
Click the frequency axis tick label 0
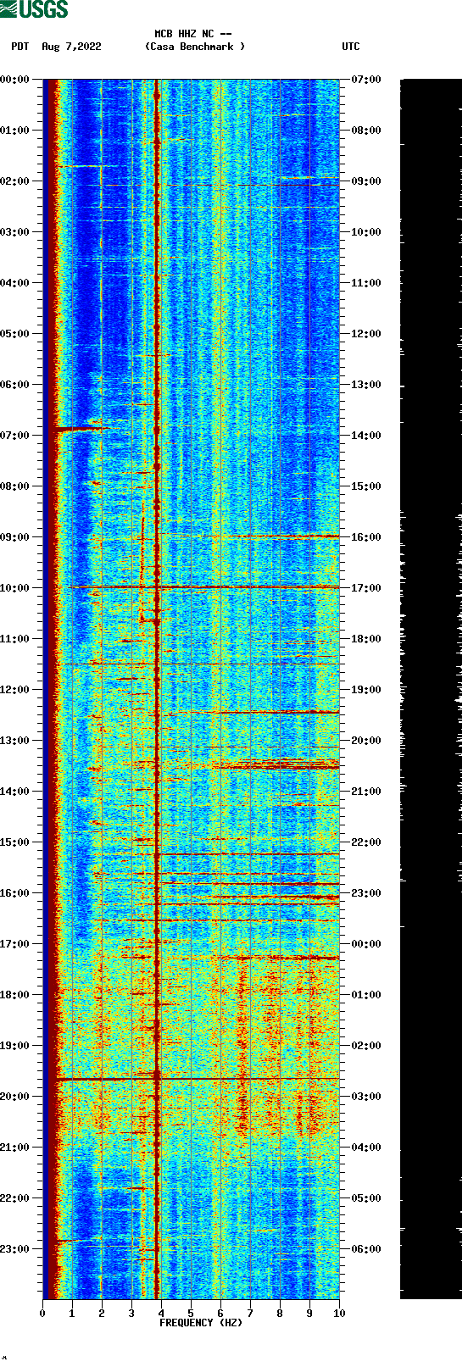point(42,1314)
